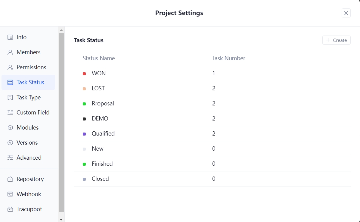Switch to the Info section

(x=21, y=37)
